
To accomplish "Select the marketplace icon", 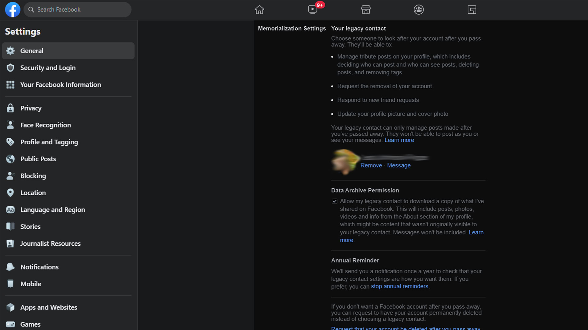I will tap(365, 9).
